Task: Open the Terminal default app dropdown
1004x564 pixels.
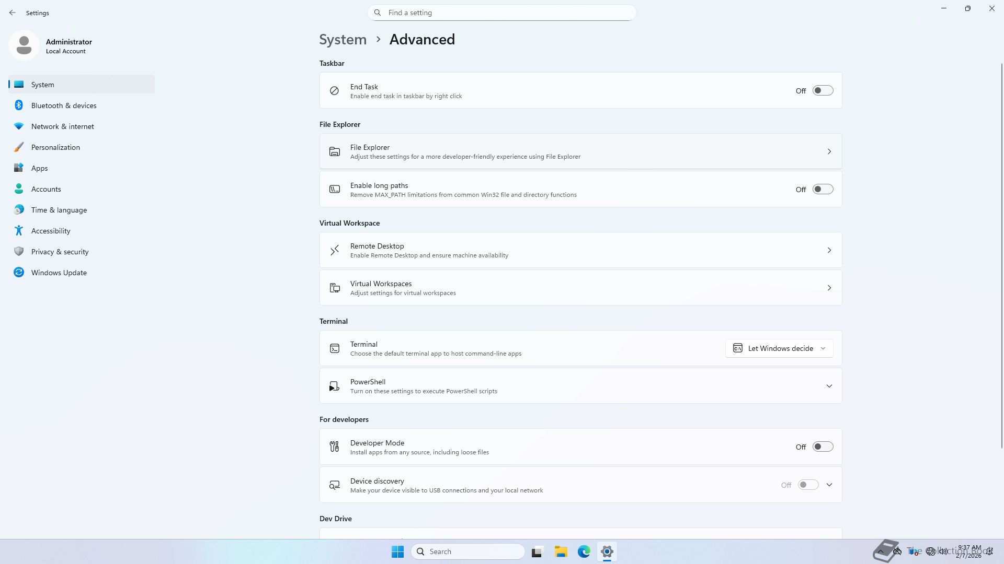Action: pos(779,348)
